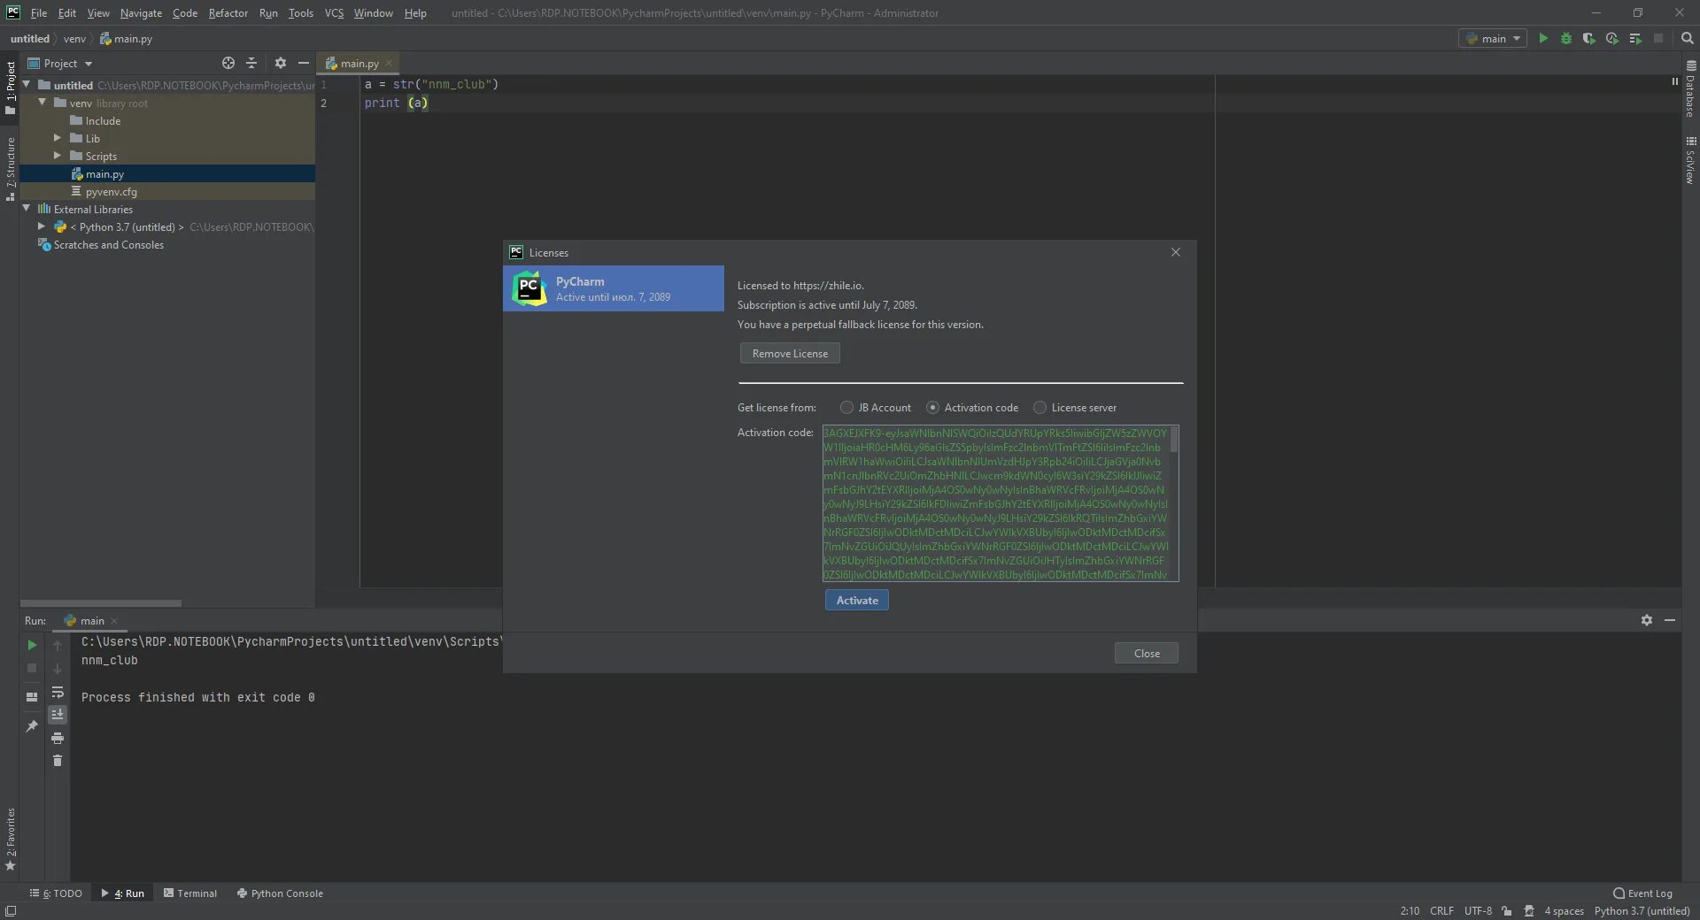Screen dimensions: 1700x920
Task: Clear Run console with trash icon
Action: pos(58,761)
